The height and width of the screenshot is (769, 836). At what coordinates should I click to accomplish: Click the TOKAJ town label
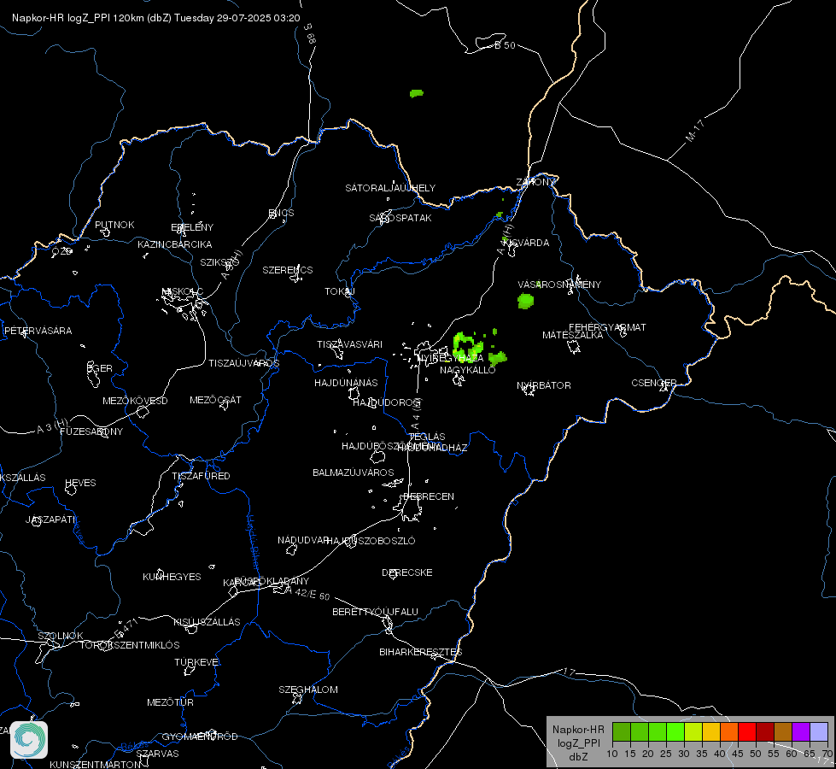click(340, 291)
